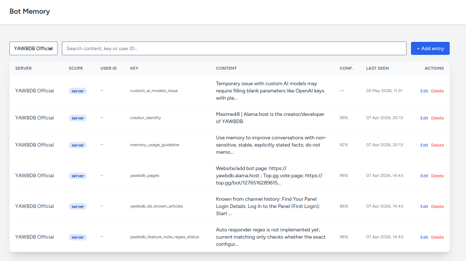466x261 pixels.
Task: Click the content starting 'Use memory to improve conversations'
Action: [x=271, y=145]
